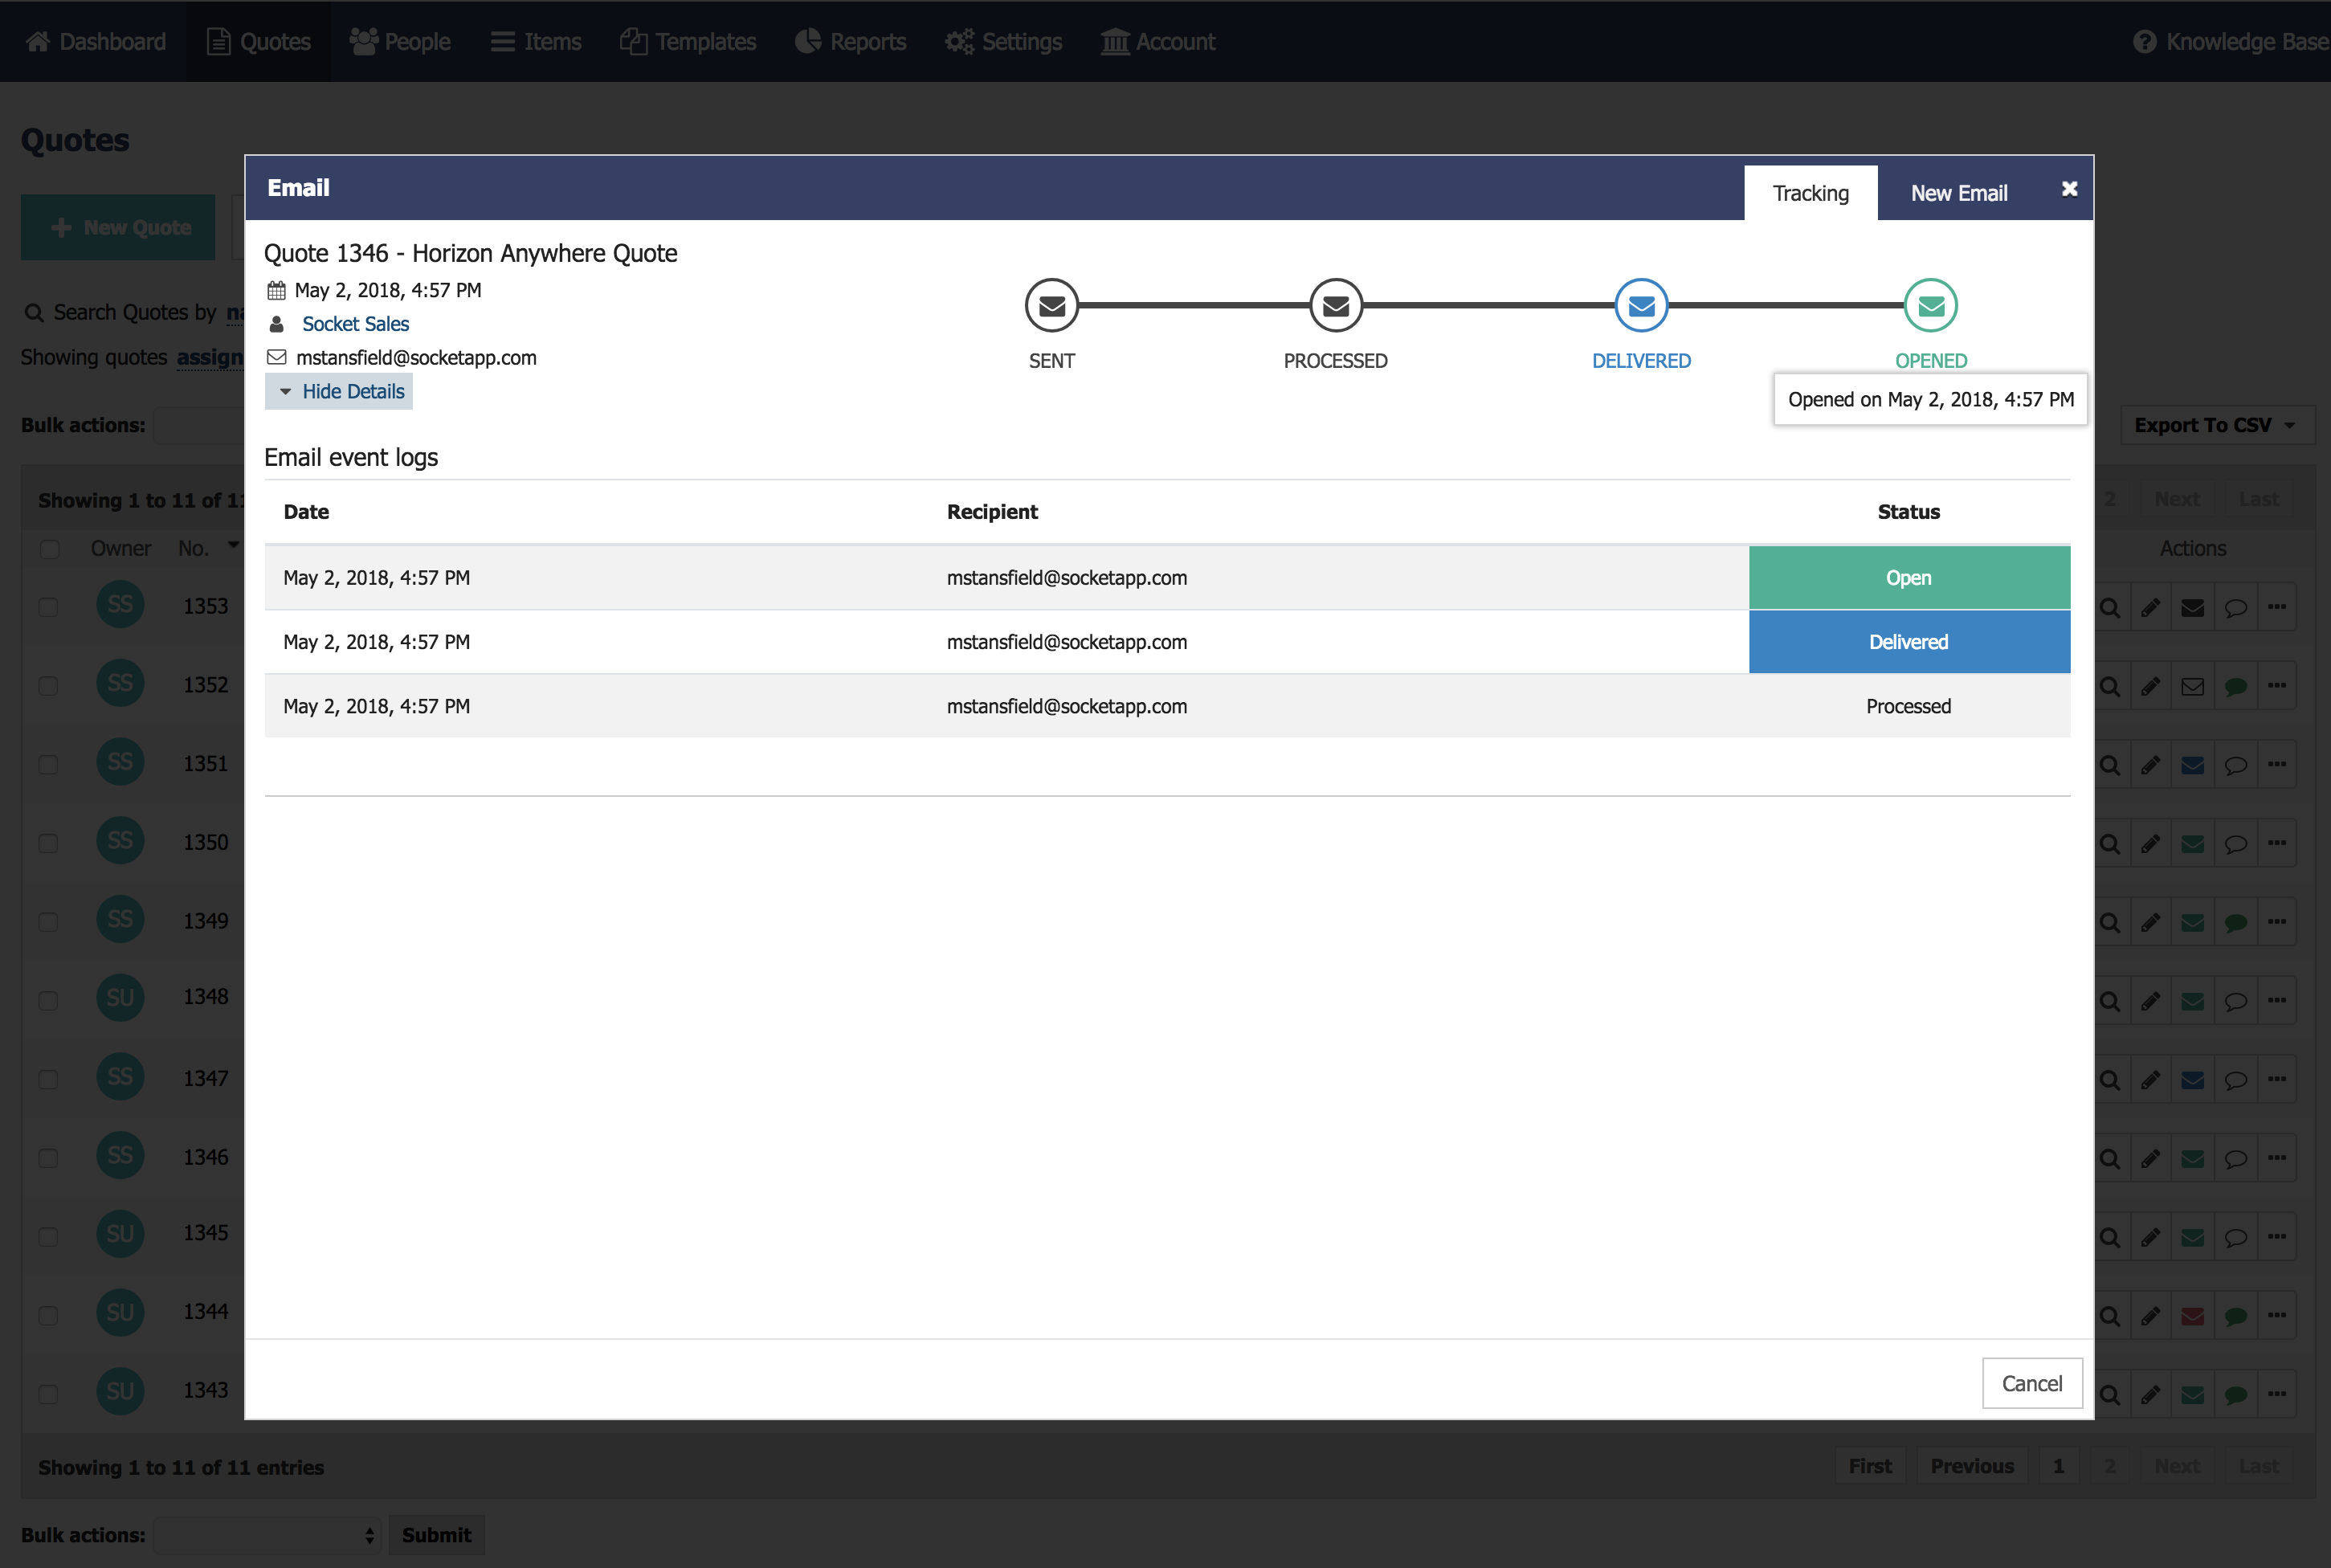Open the Templates menu
Image resolution: width=2331 pixels, height=1568 pixels.
pos(688,42)
